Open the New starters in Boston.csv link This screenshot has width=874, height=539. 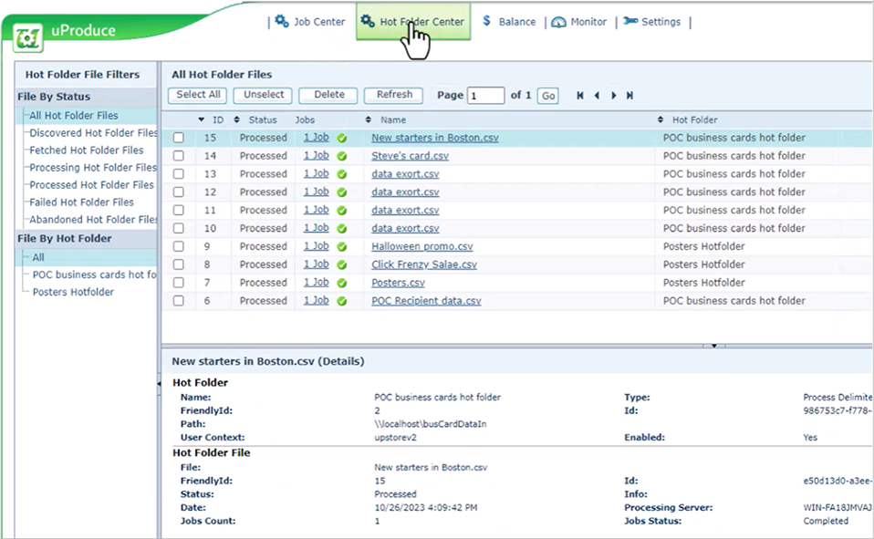click(x=435, y=138)
